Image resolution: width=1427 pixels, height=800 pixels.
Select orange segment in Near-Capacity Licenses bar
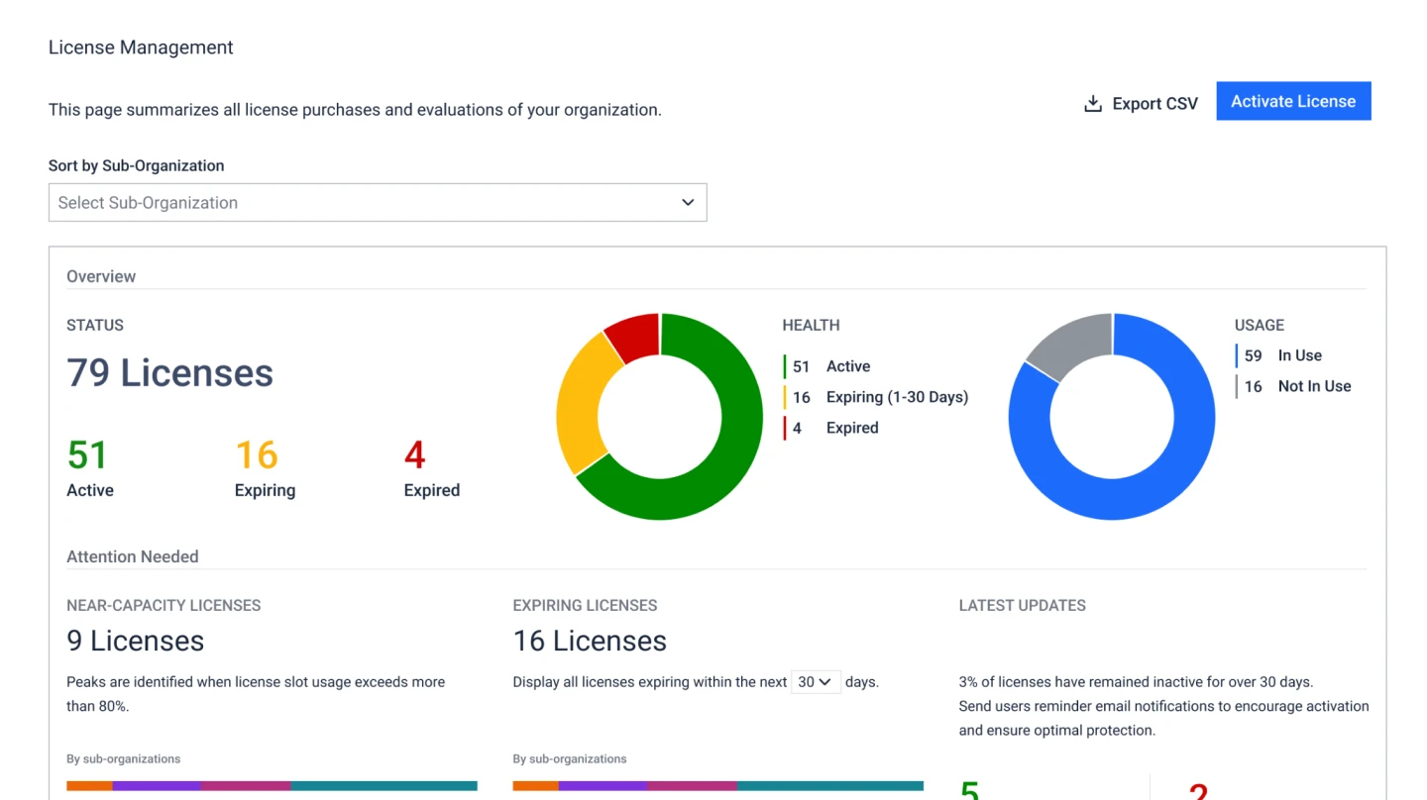pos(89,786)
